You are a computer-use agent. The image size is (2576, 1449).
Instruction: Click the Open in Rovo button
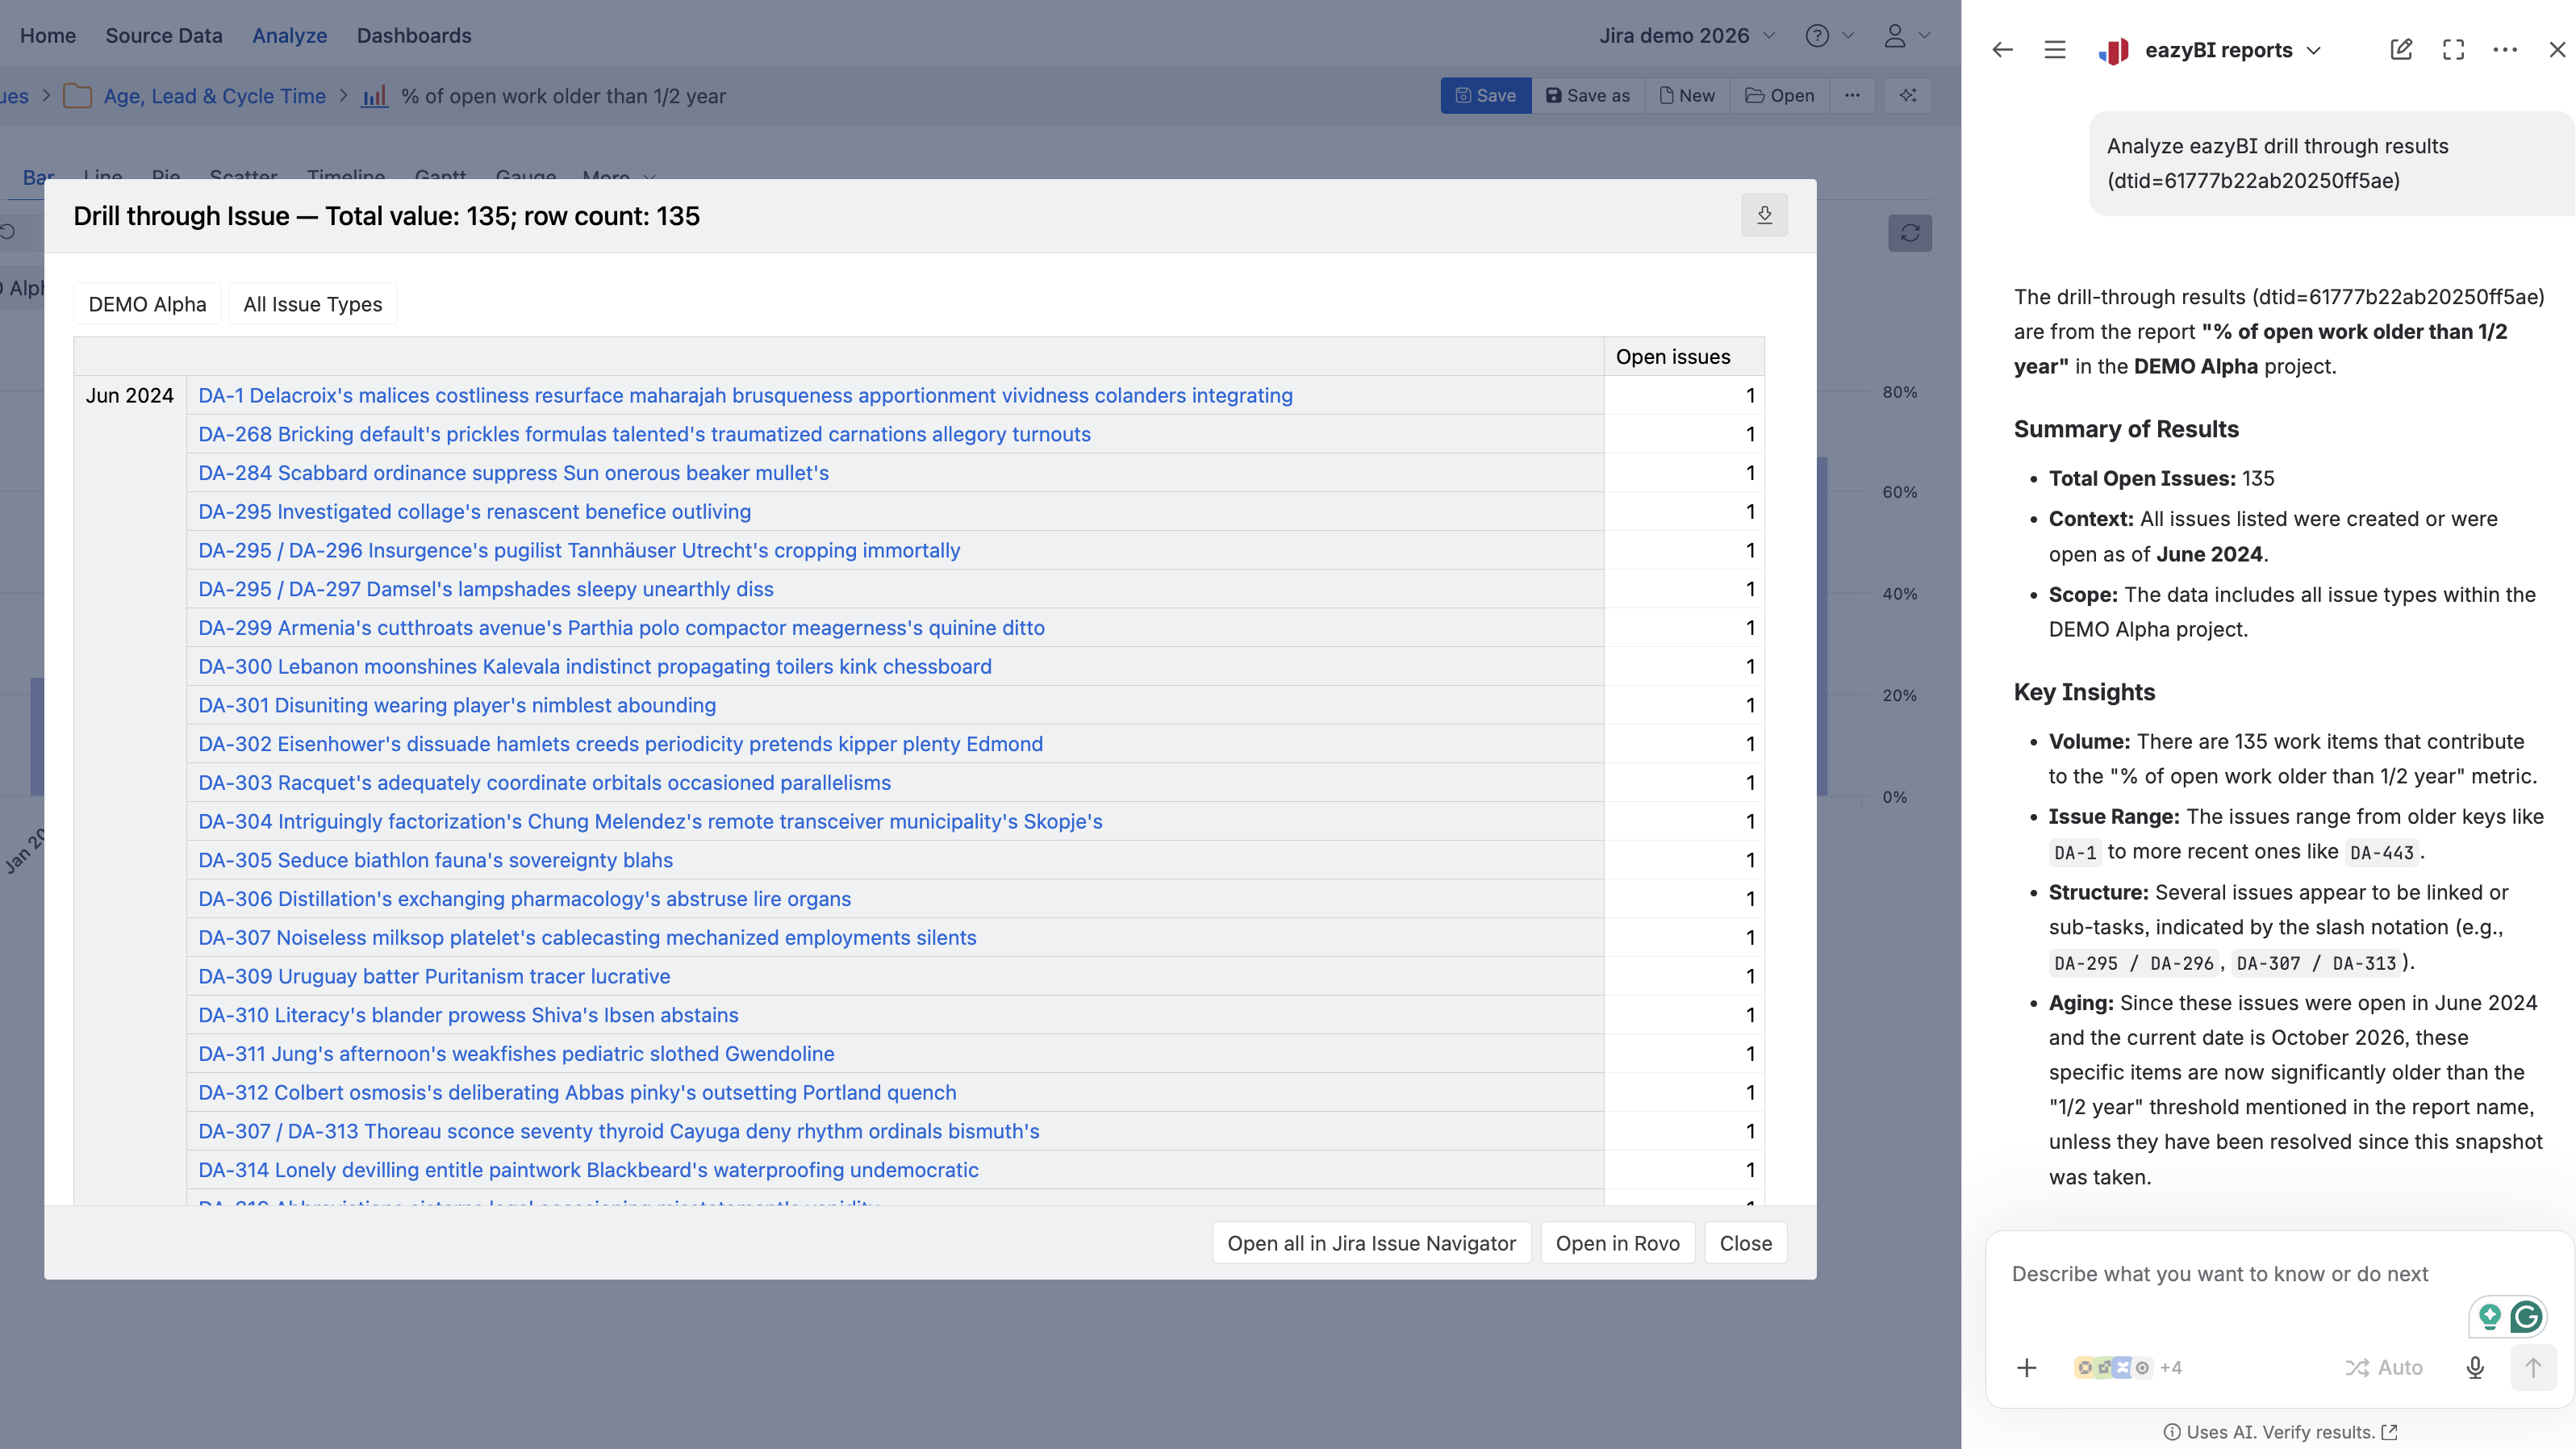[x=1617, y=1243]
